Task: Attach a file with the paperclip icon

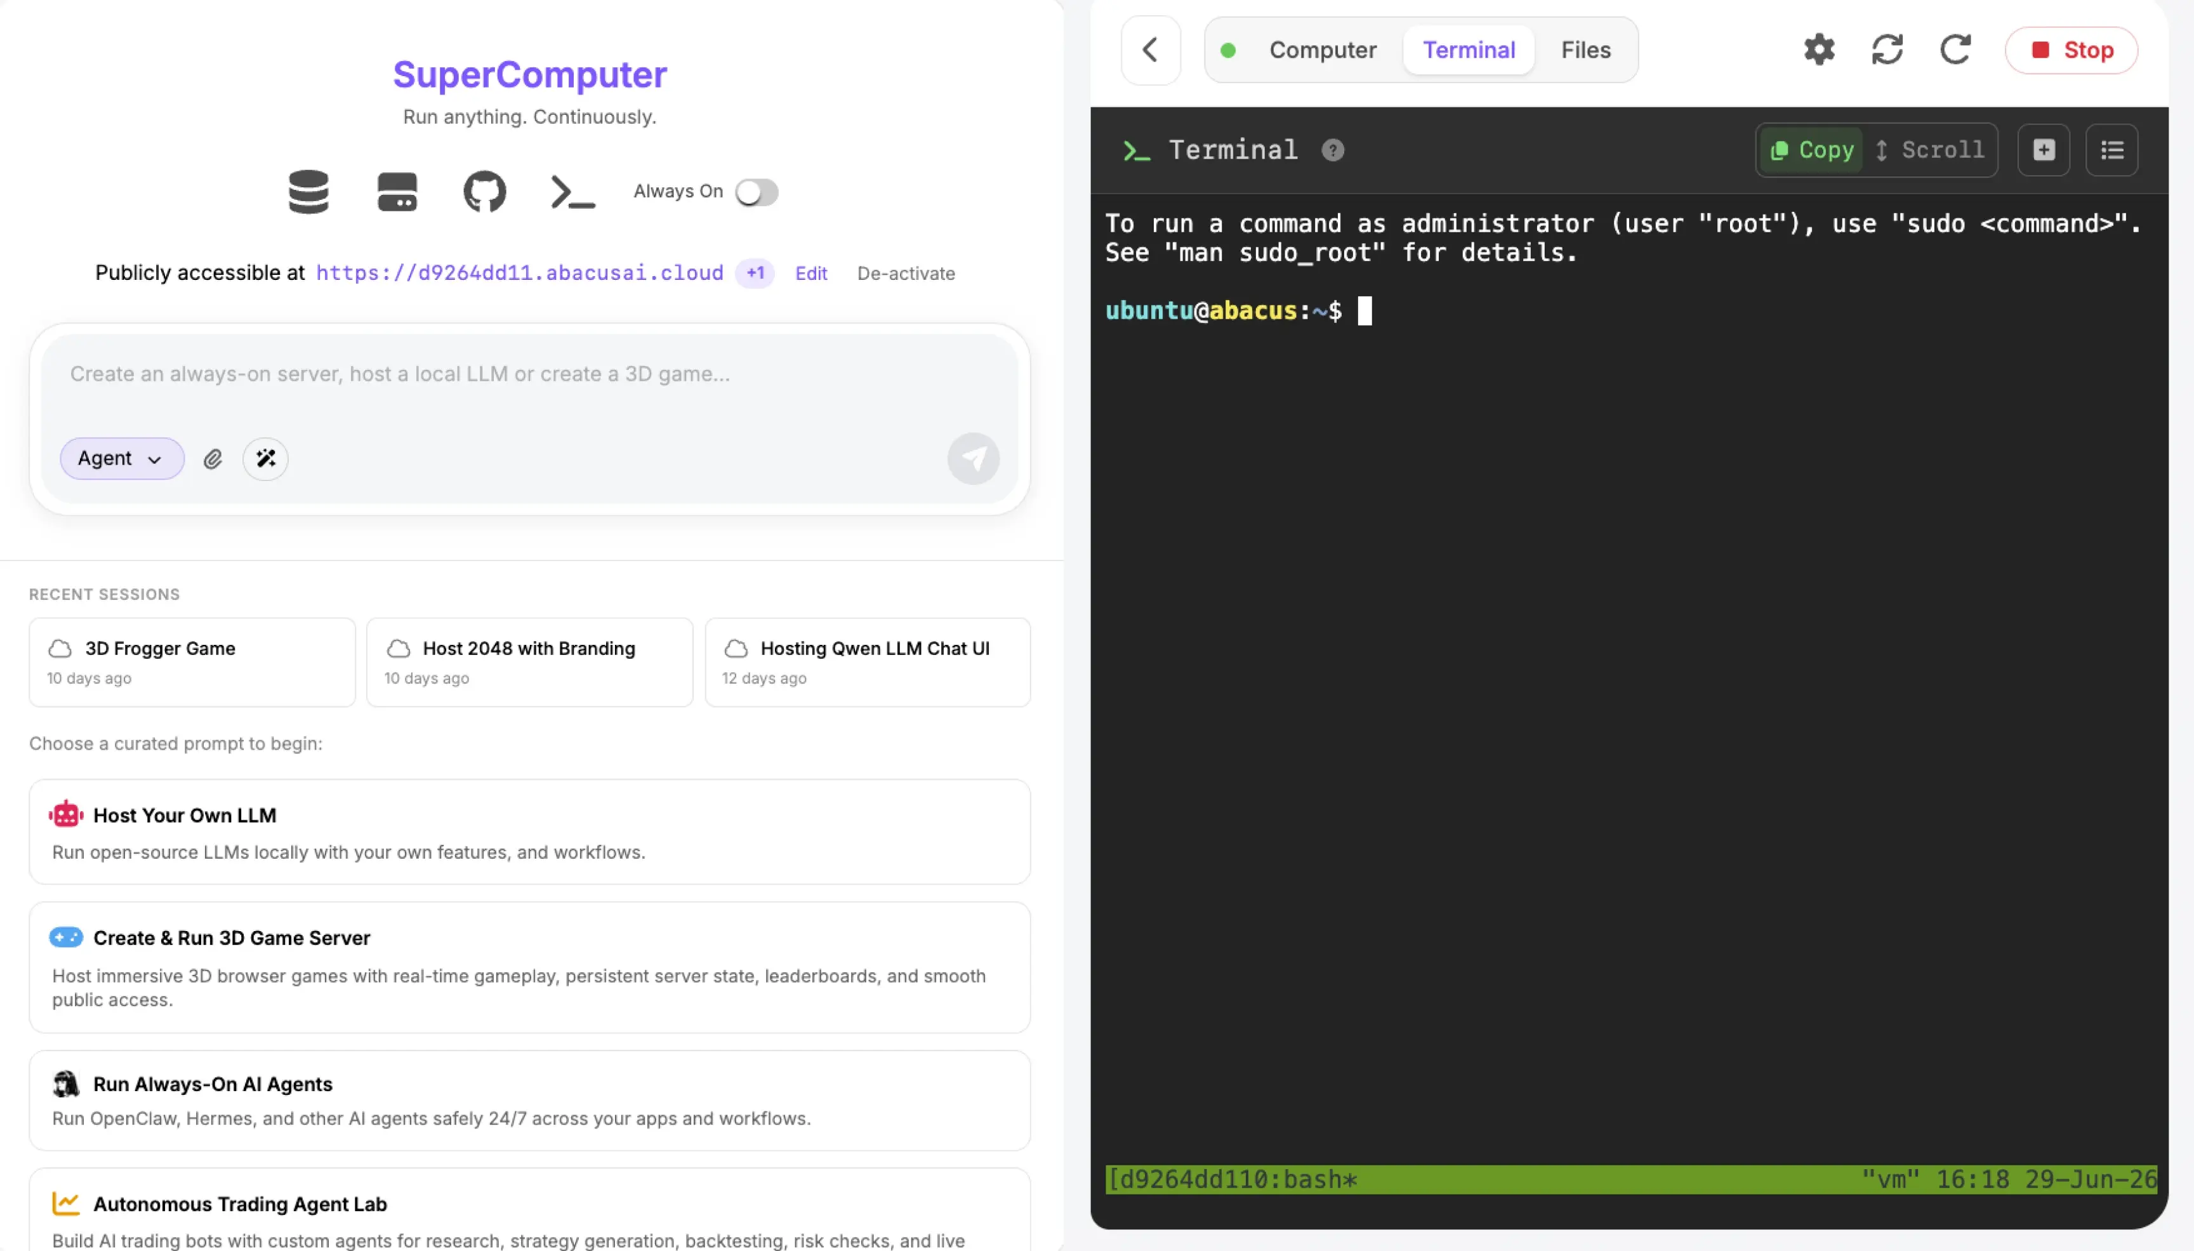Action: (213, 459)
